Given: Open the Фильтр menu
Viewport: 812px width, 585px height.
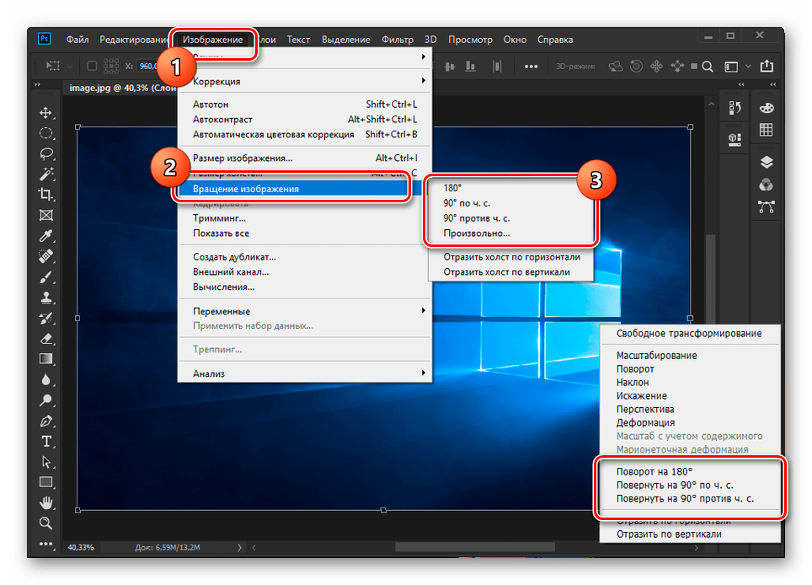Looking at the screenshot, I should point(398,40).
